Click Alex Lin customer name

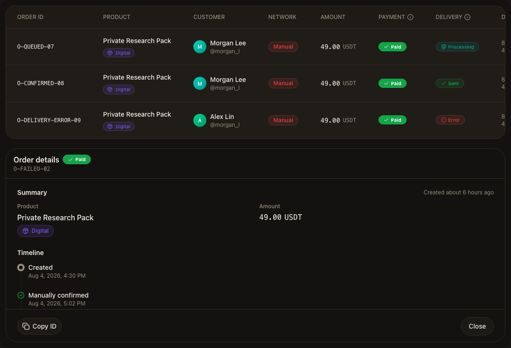(222, 117)
